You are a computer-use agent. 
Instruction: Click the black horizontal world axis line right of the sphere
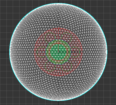112,52
